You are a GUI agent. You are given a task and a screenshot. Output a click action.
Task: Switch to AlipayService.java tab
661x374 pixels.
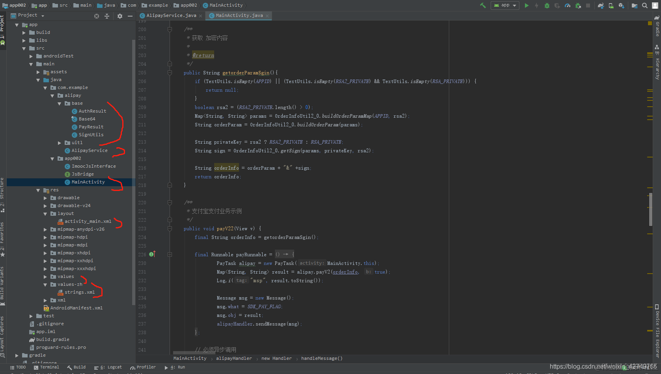171,15
